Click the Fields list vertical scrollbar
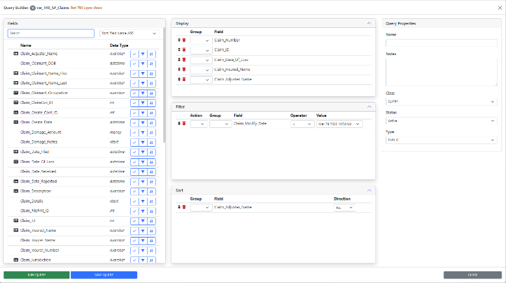The height and width of the screenshot is (283, 506). (165, 85)
